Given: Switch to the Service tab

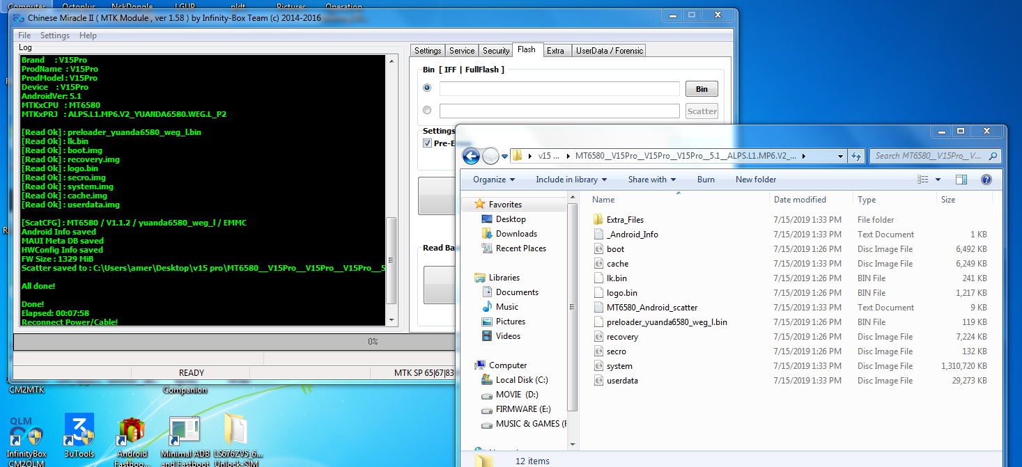Looking at the screenshot, I should [x=462, y=51].
